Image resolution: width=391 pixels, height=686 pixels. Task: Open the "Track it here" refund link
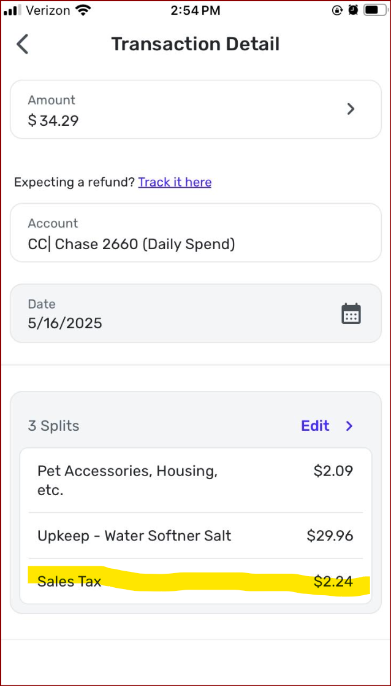tap(175, 182)
